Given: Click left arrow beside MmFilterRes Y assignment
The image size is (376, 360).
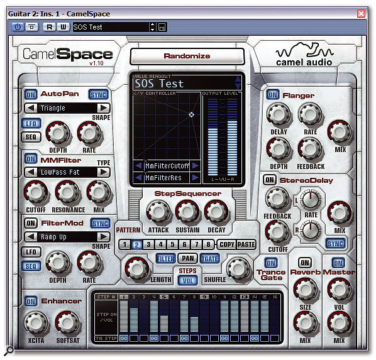Looking at the screenshot, I should pos(138,178).
